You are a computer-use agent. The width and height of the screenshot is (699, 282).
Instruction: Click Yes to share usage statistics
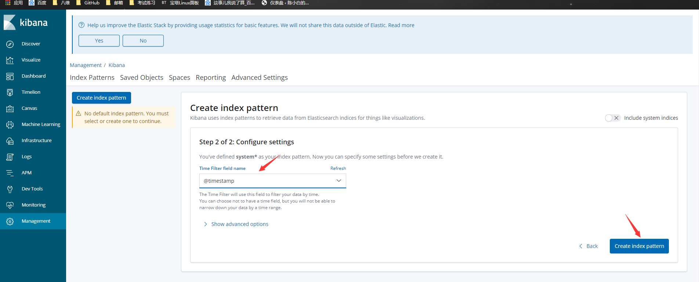click(99, 41)
